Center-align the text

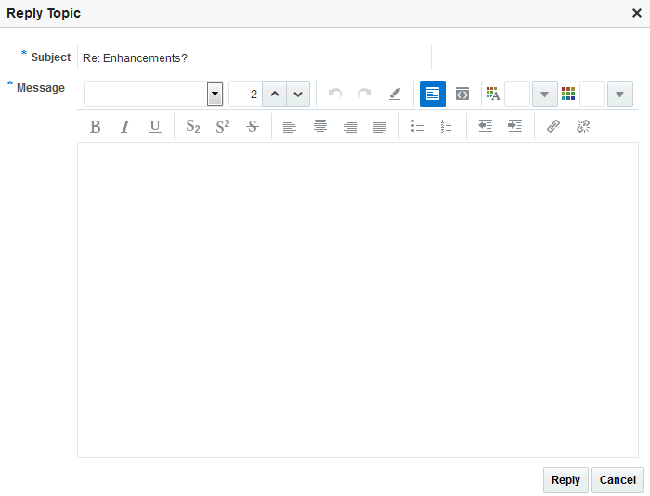[320, 126]
